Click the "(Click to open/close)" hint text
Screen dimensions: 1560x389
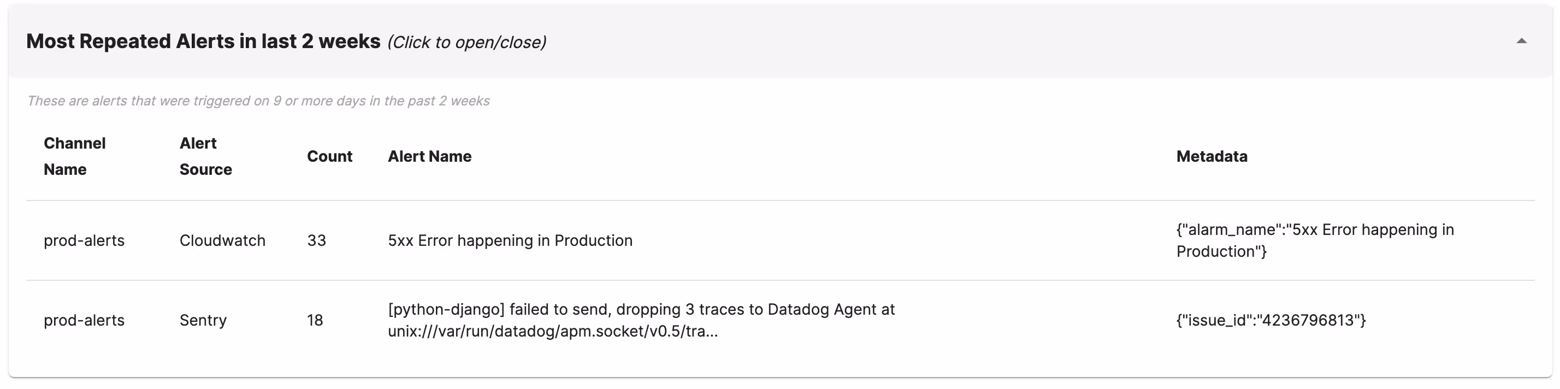click(466, 43)
